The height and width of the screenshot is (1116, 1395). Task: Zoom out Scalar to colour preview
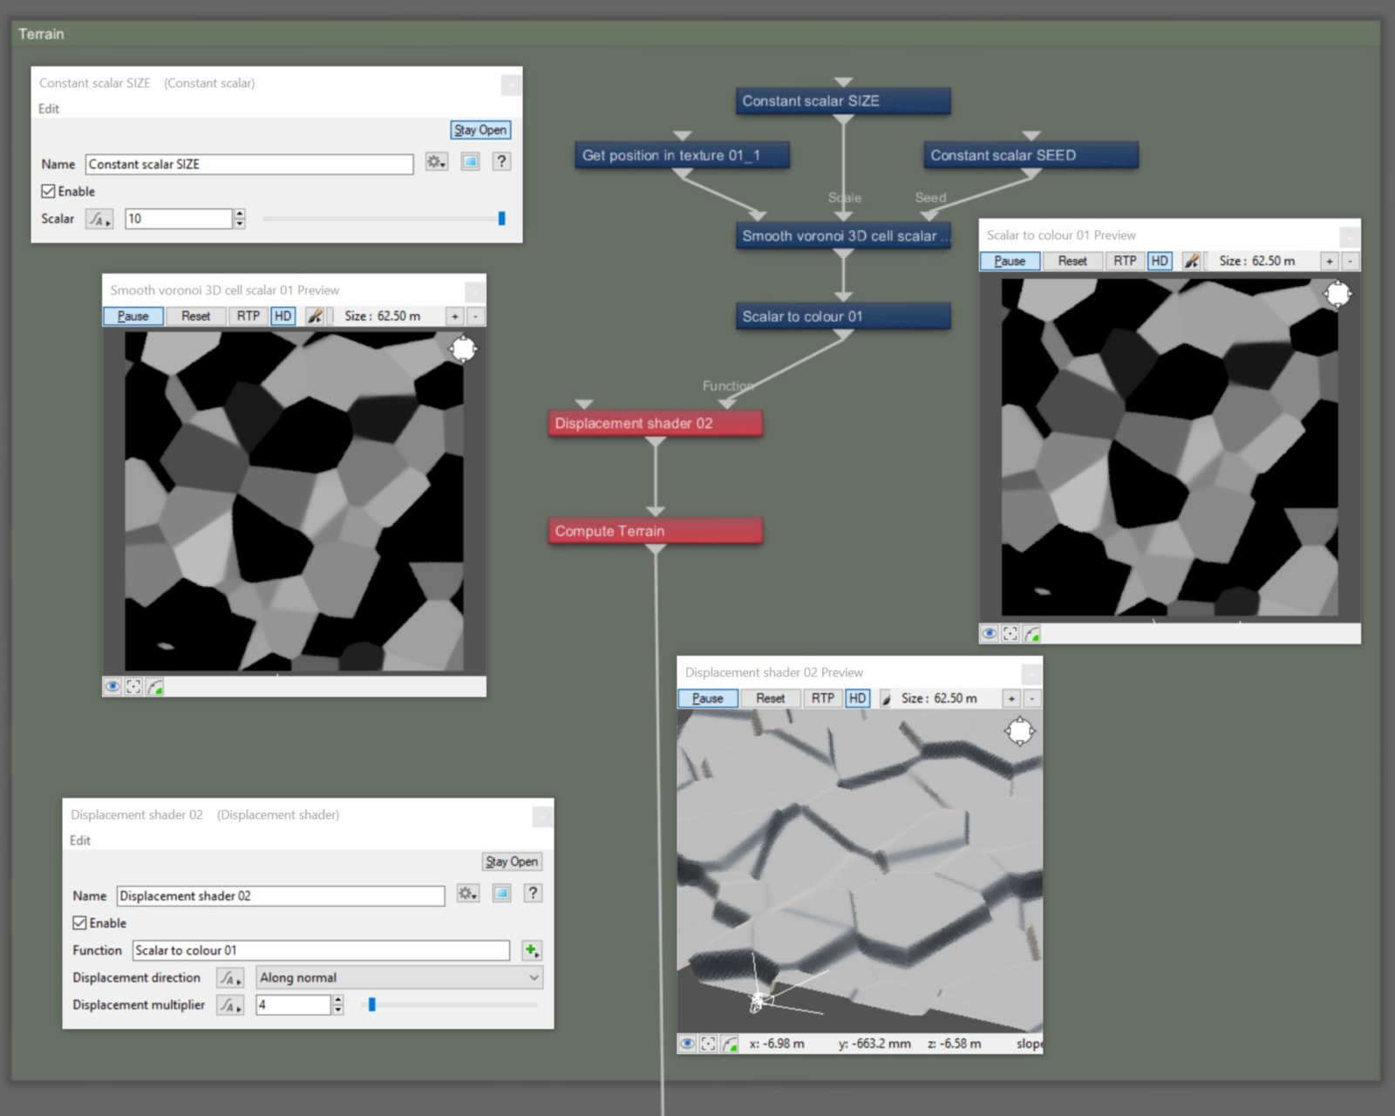tap(1351, 261)
